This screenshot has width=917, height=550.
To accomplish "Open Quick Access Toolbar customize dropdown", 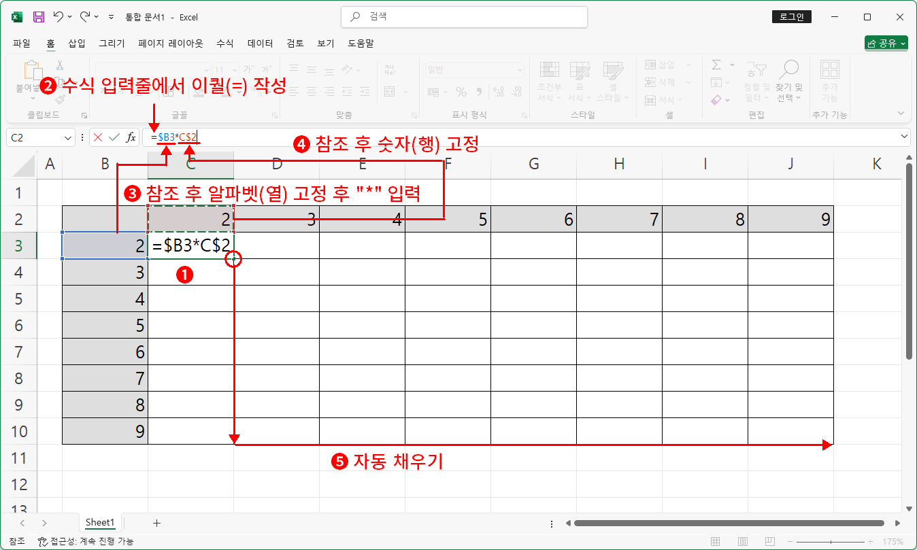I will coord(112,16).
